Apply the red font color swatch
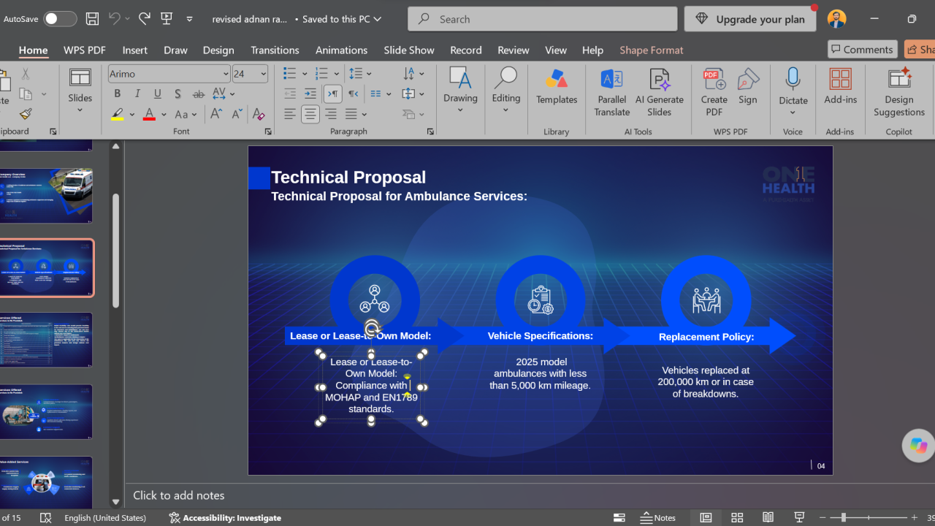The image size is (935, 526). pos(149,114)
